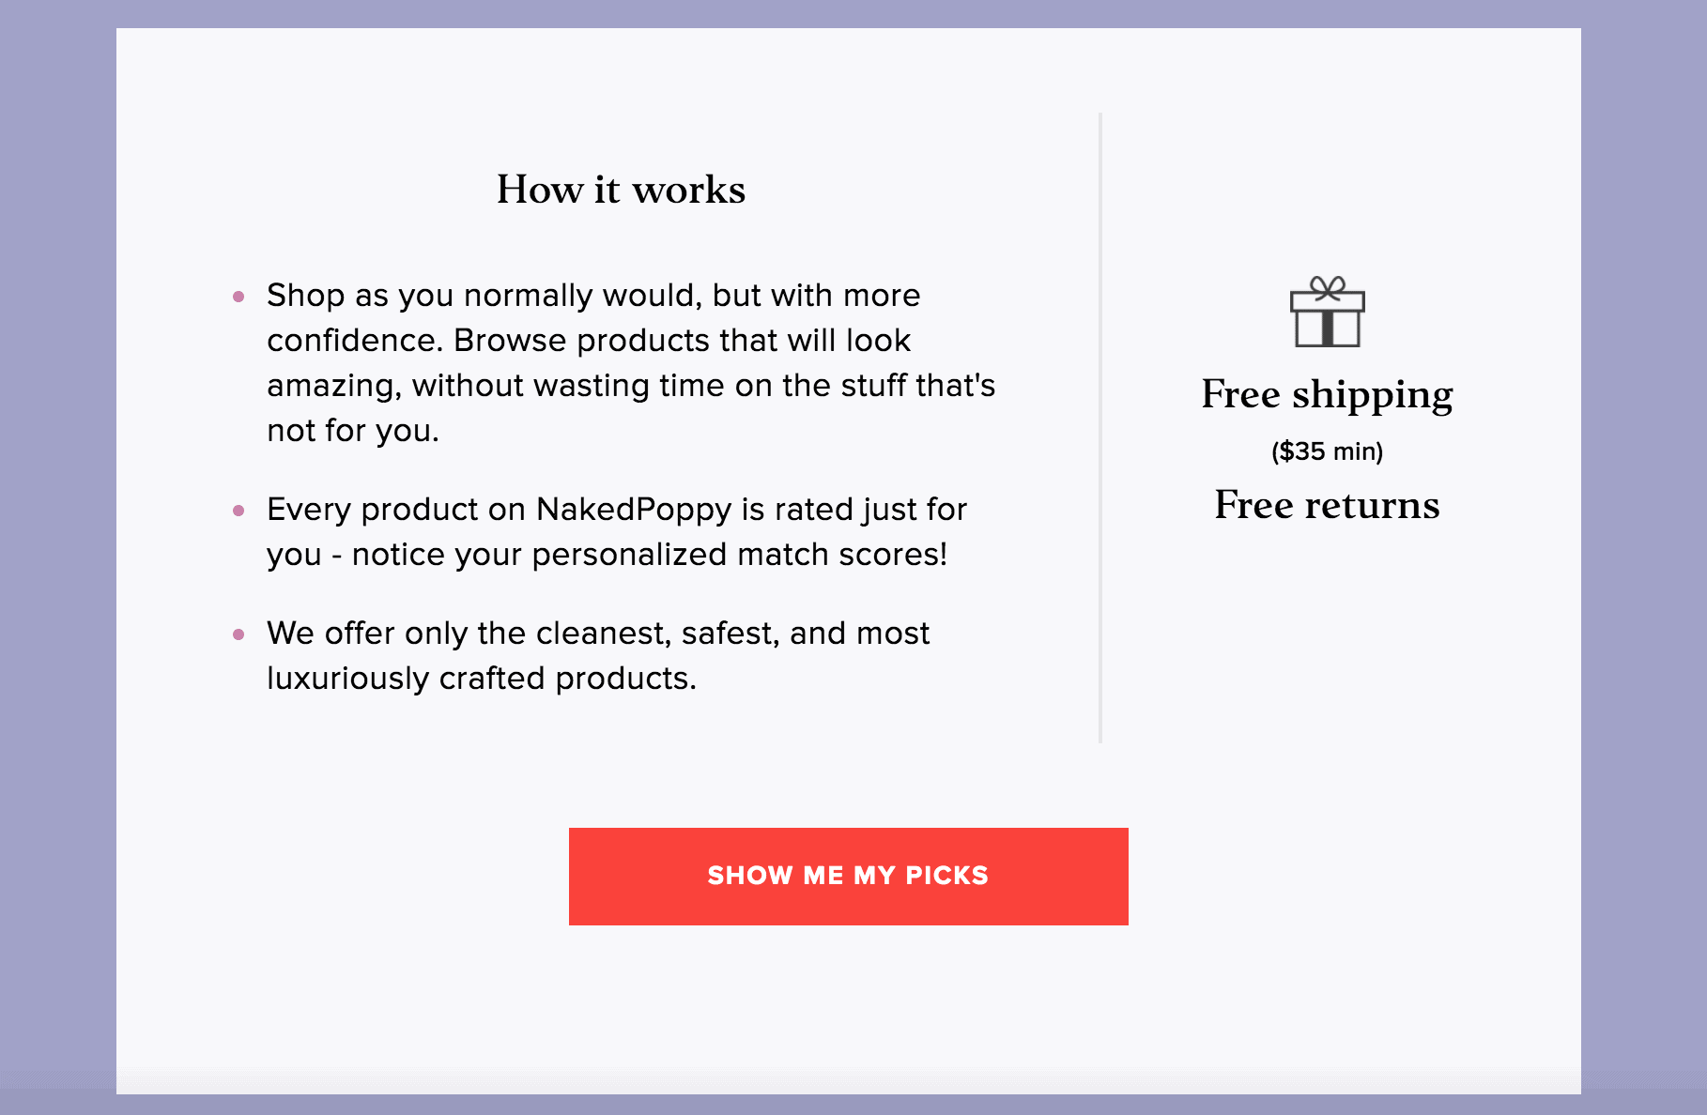The width and height of the screenshot is (1707, 1115).
Task: Click the Free shipping heading
Action: (1327, 394)
